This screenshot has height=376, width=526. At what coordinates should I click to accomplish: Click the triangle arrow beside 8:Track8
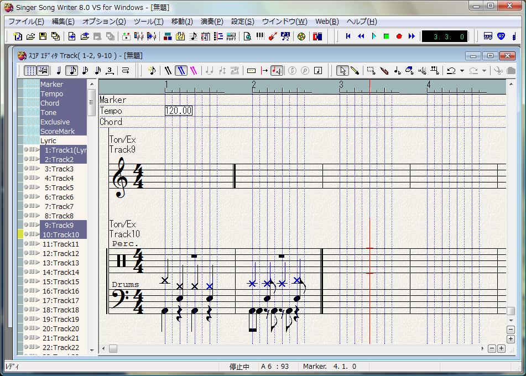click(x=38, y=215)
